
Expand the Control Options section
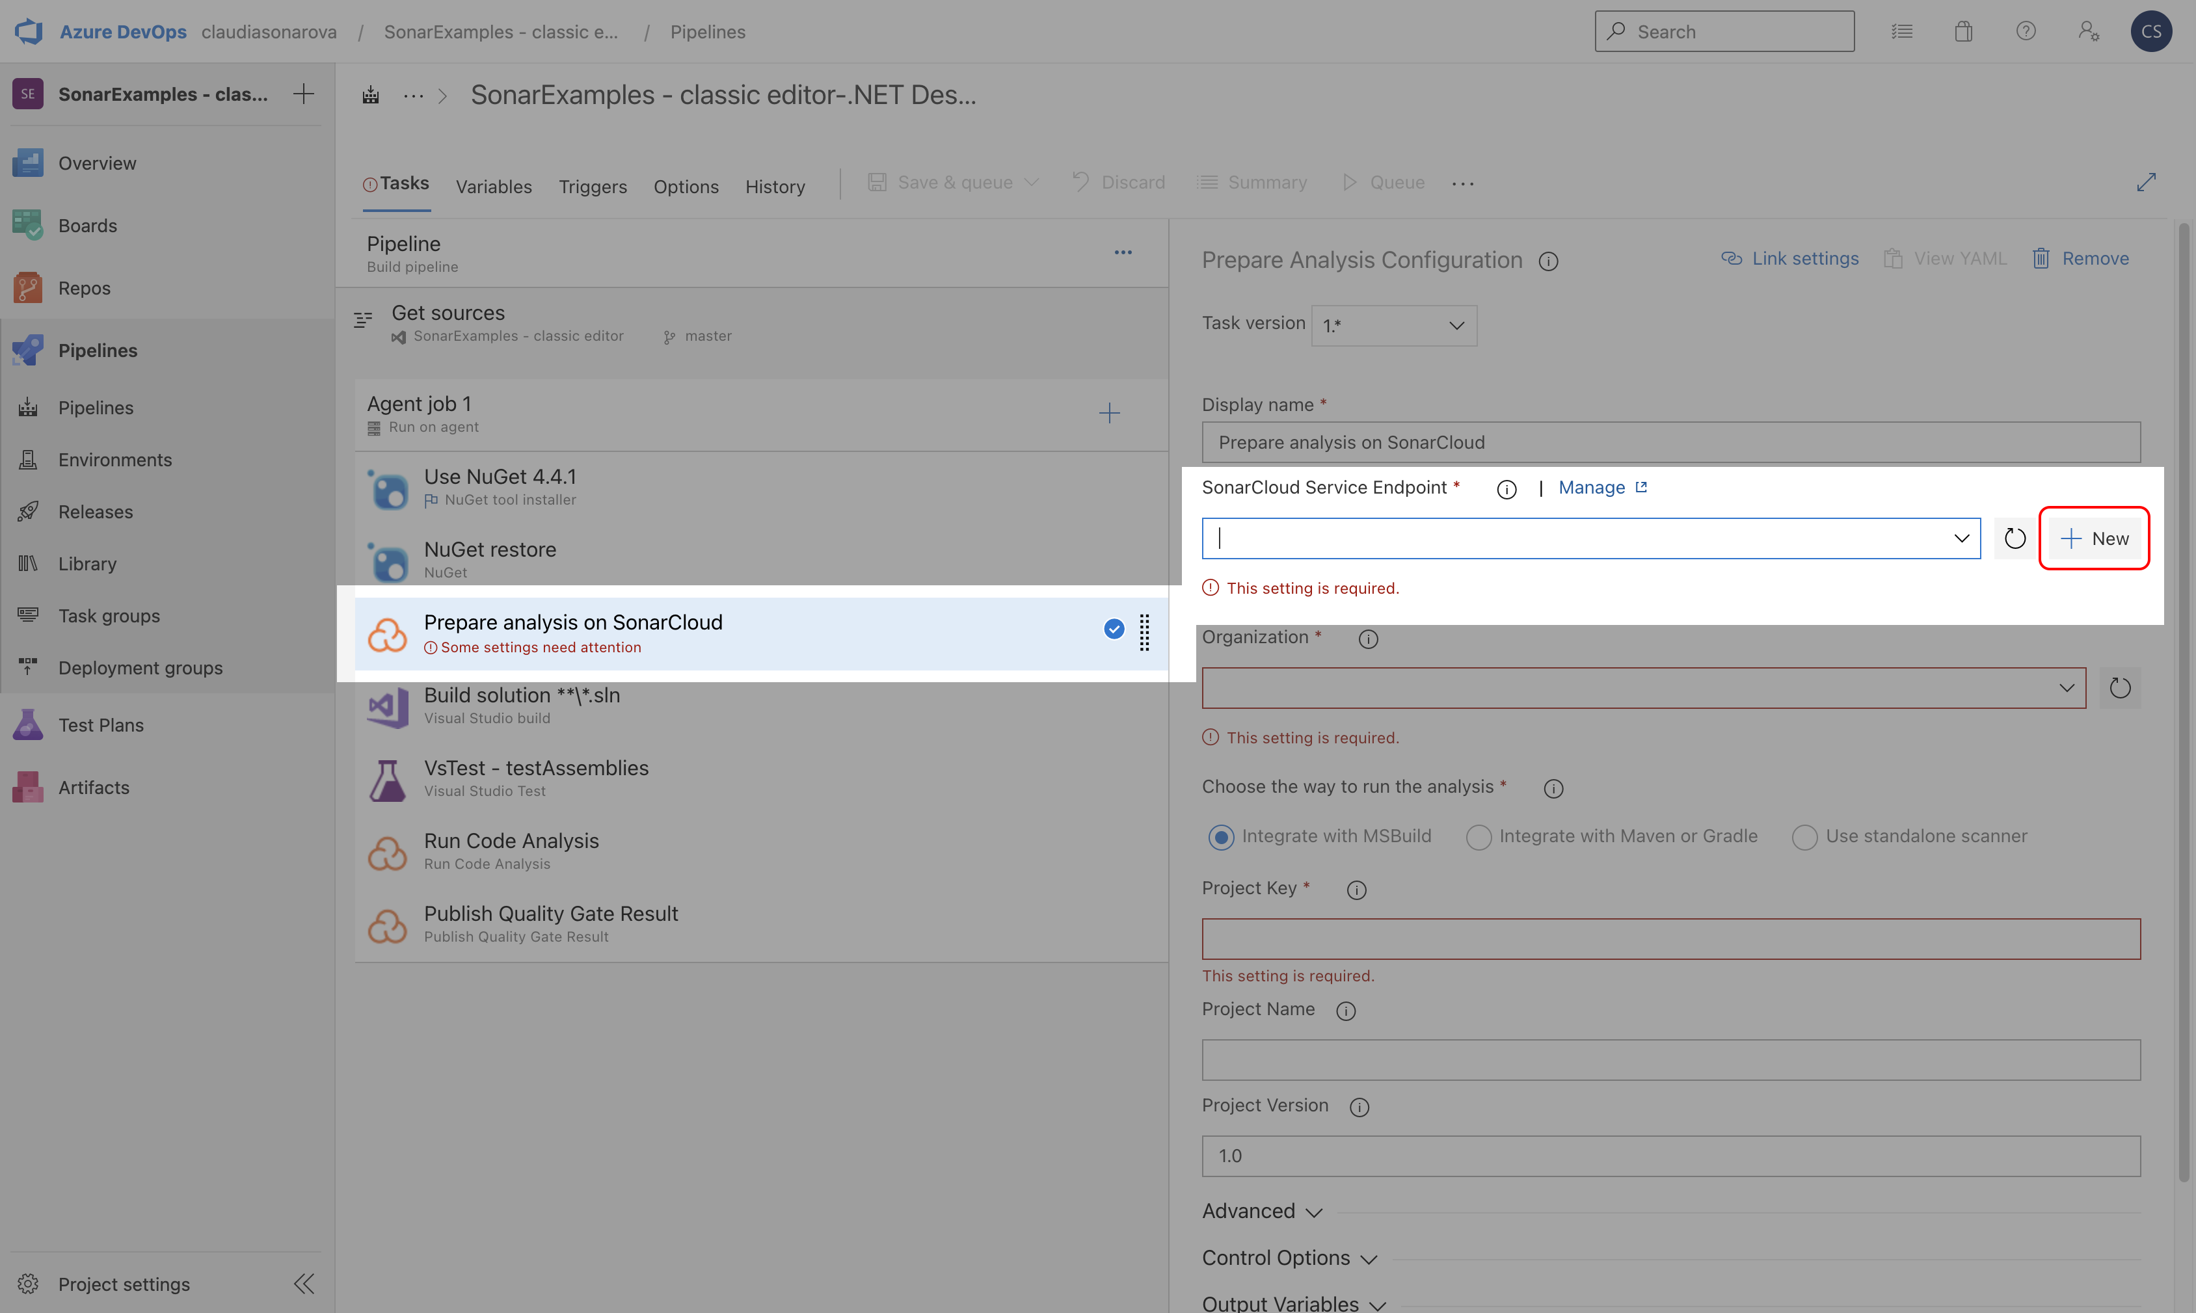click(x=1289, y=1258)
